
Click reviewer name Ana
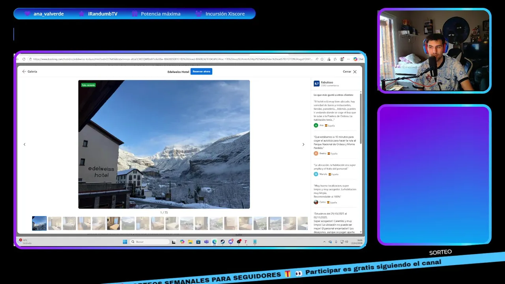tap(322, 125)
